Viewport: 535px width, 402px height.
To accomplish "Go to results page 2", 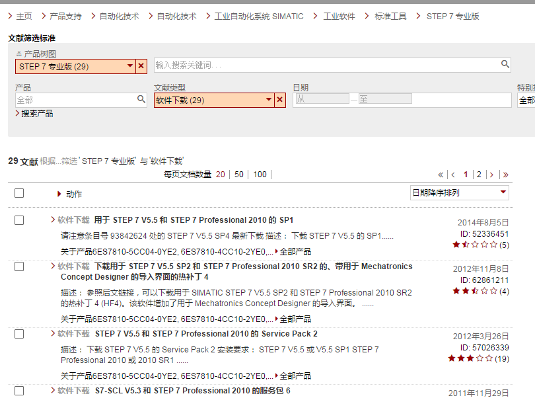I will click(x=479, y=175).
